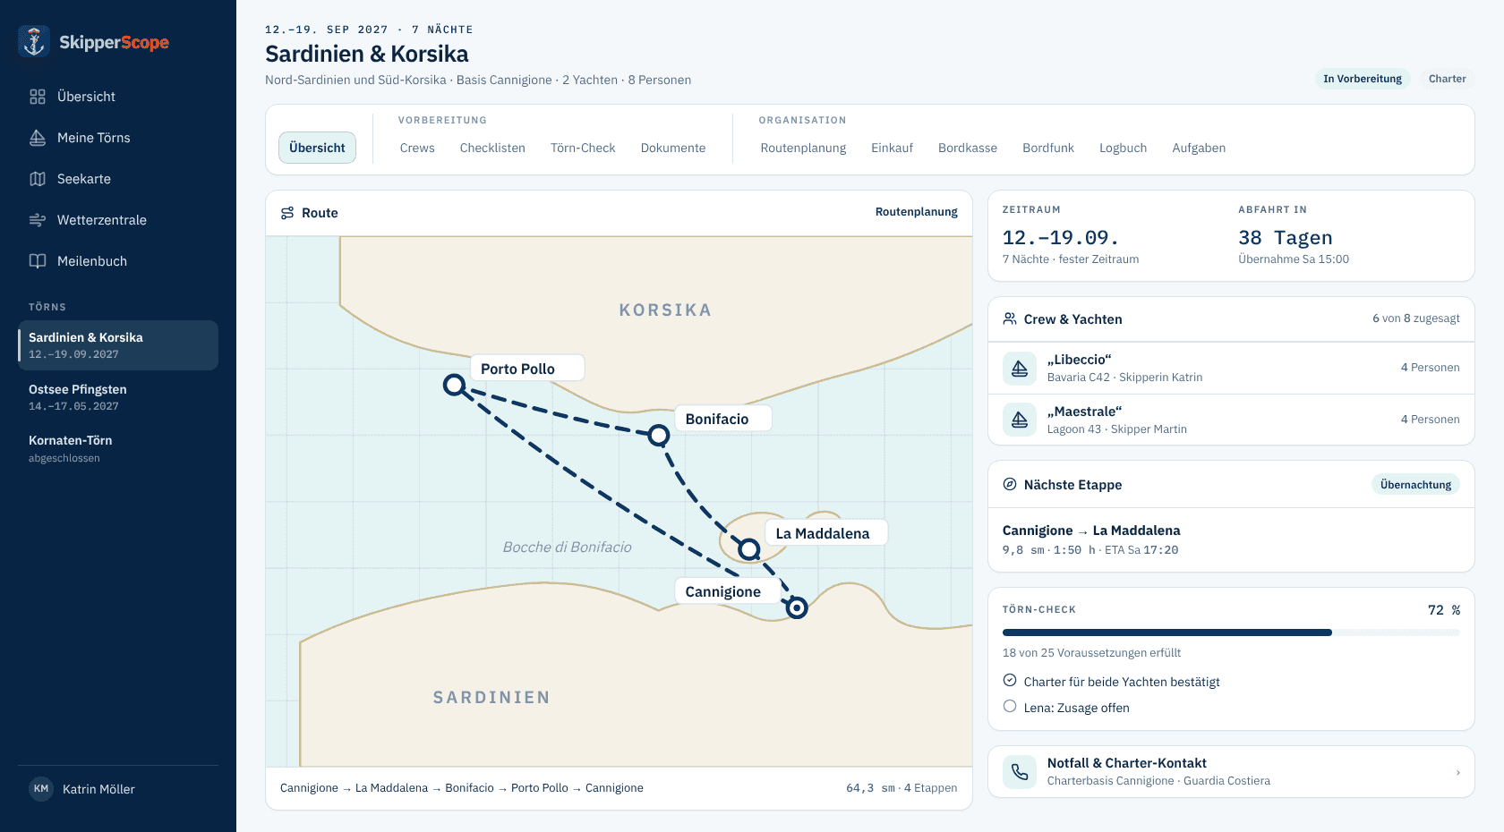
Task: Click the KM user avatar
Action: pyautogui.click(x=41, y=789)
